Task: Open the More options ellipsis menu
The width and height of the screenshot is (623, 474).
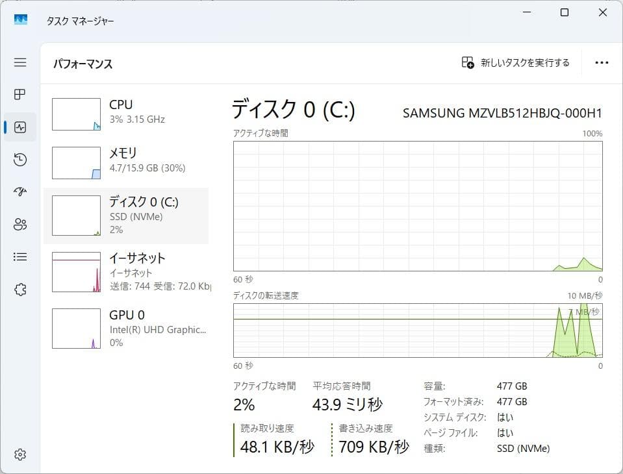Action: coord(601,62)
